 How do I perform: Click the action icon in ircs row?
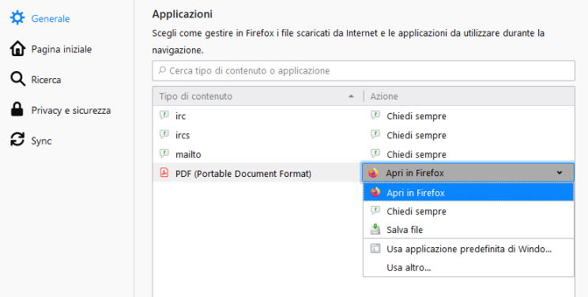click(x=375, y=134)
